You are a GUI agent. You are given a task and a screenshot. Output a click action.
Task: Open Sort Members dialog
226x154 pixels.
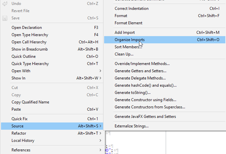pos(128,47)
